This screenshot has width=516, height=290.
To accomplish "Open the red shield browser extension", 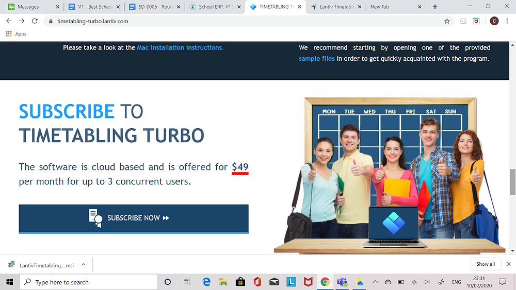I will tap(476, 21).
